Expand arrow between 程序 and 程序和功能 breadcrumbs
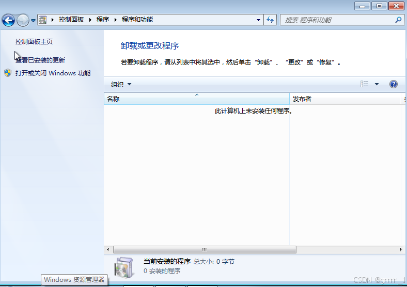 coord(116,20)
